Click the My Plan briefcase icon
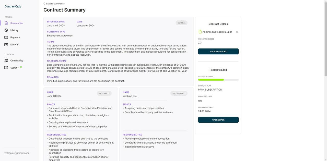327x161 pixels. click(x=6, y=44)
